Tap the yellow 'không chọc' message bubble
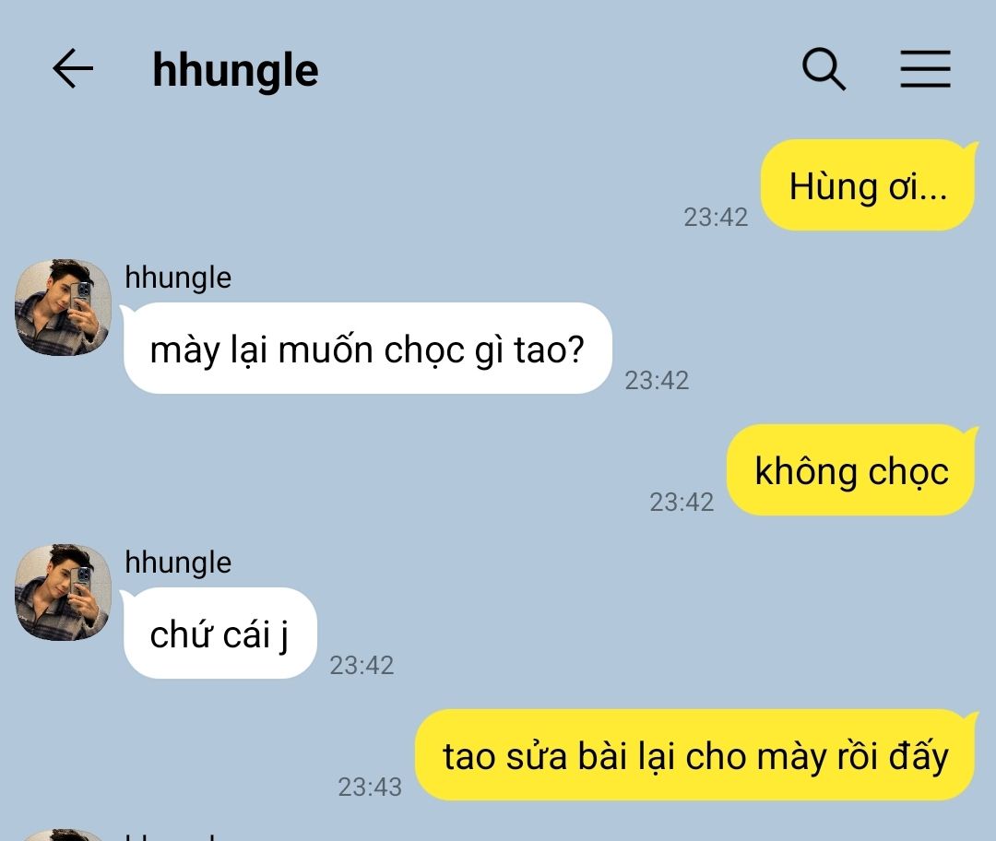This screenshot has width=996, height=841. (851, 470)
